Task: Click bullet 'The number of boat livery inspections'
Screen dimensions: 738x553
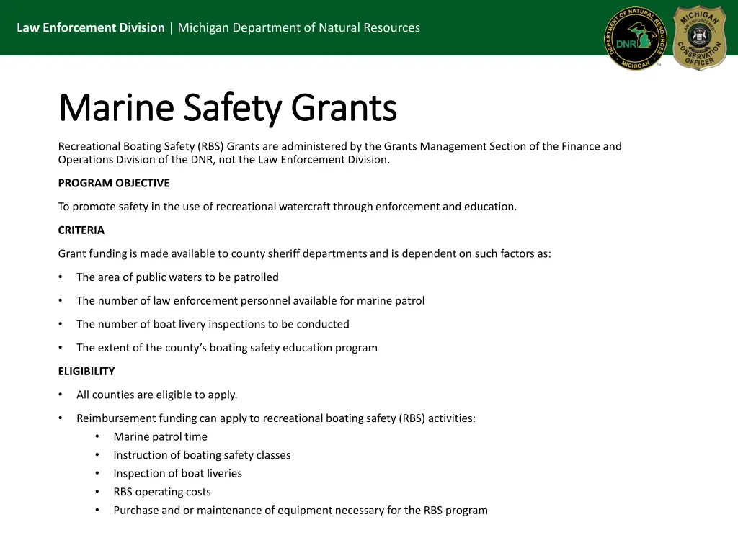Action: click(x=213, y=324)
